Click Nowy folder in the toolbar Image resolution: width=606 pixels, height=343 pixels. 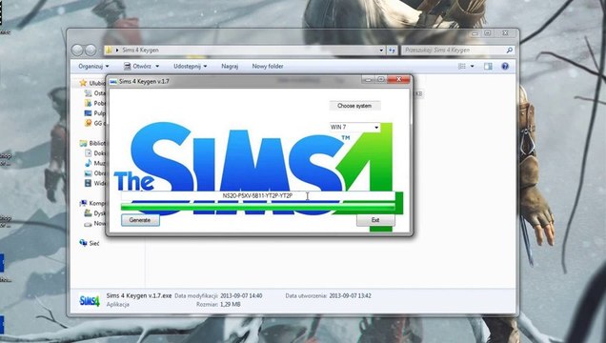point(268,66)
